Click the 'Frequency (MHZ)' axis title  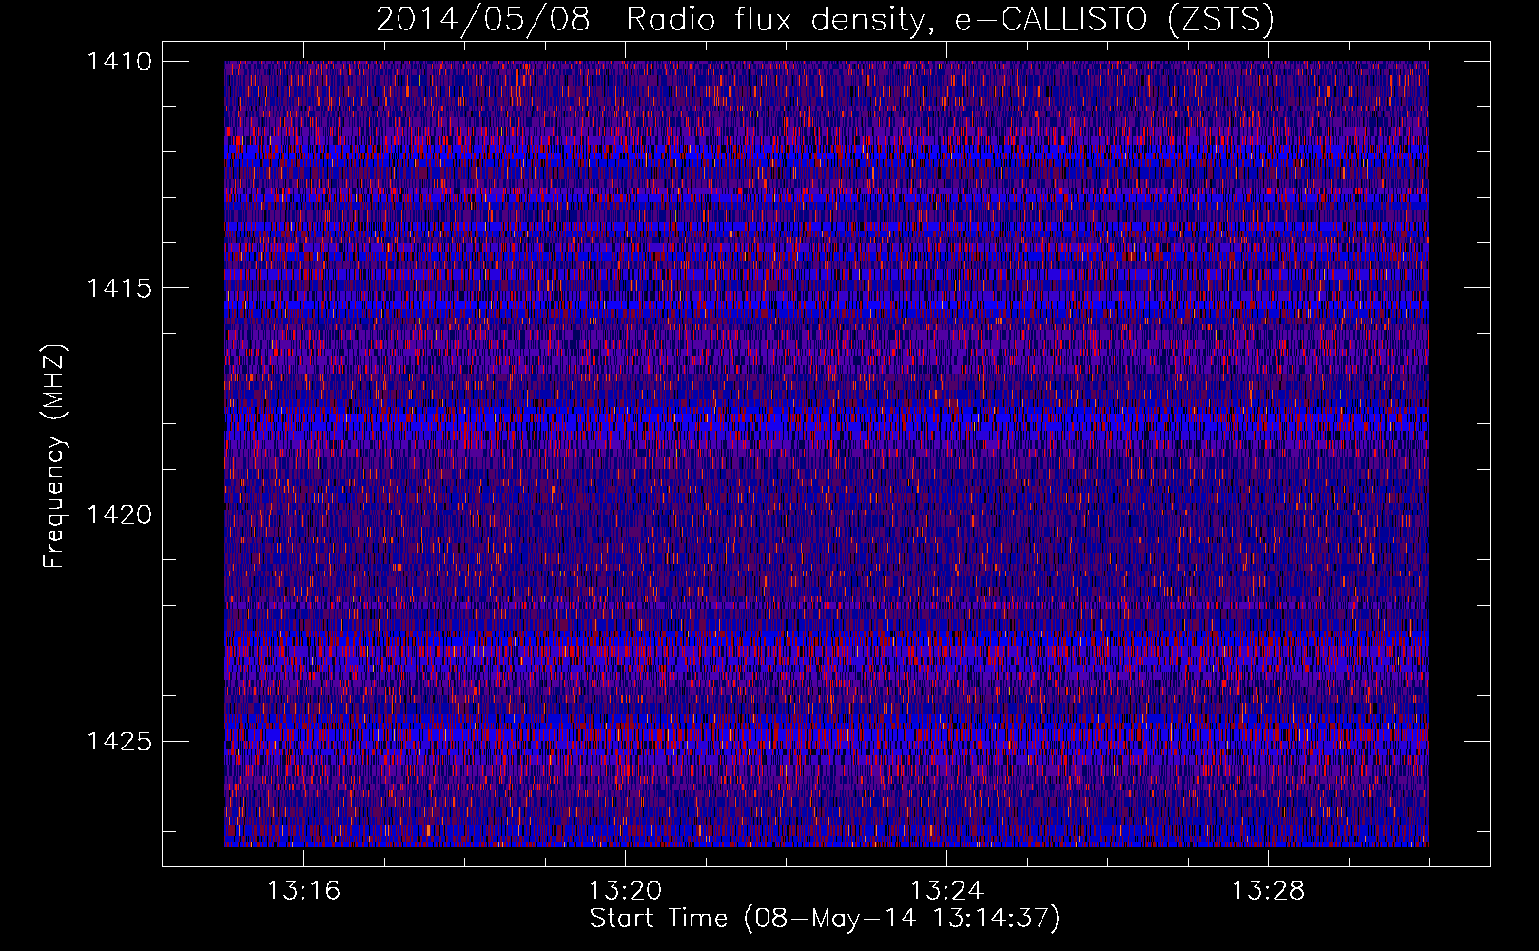point(54,456)
